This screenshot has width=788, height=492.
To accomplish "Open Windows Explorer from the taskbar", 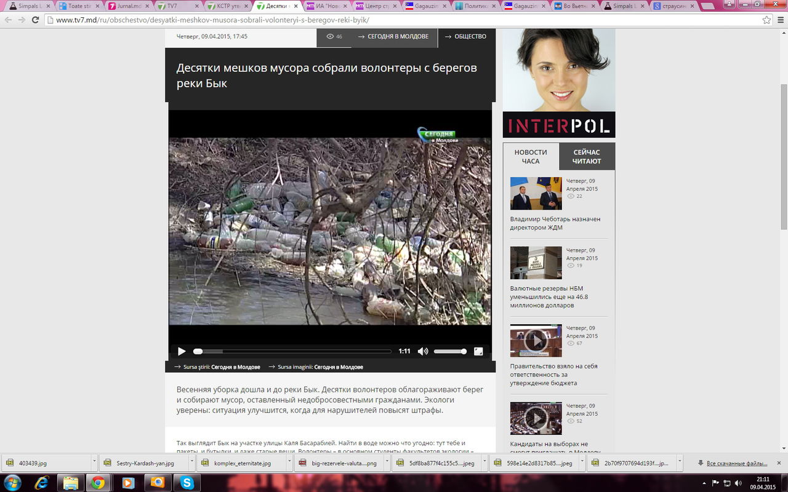I will [70, 483].
